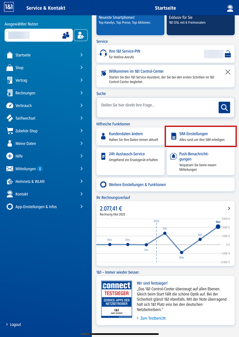The width and height of the screenshot is (239, 337).
Task: Open the user group switcher icon
Action: [x=66, y=35]
